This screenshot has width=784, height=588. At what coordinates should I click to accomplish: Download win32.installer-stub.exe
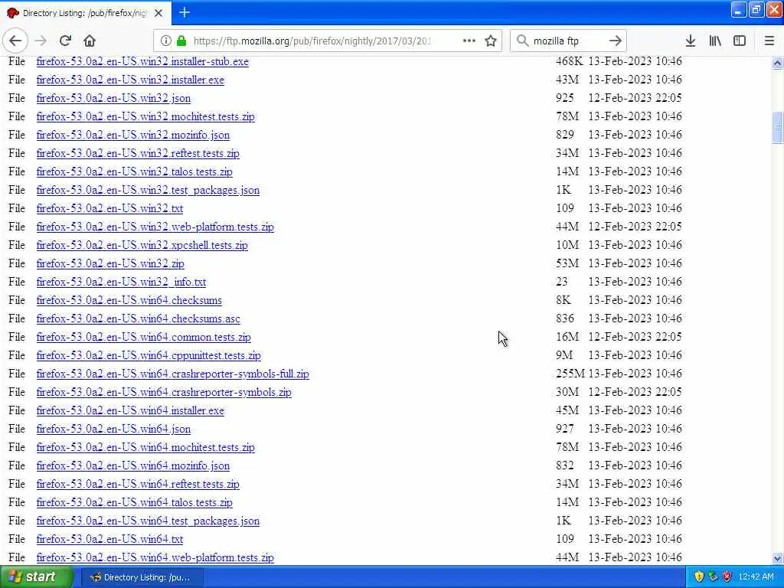pyautogui.click(x=142, y=61)
